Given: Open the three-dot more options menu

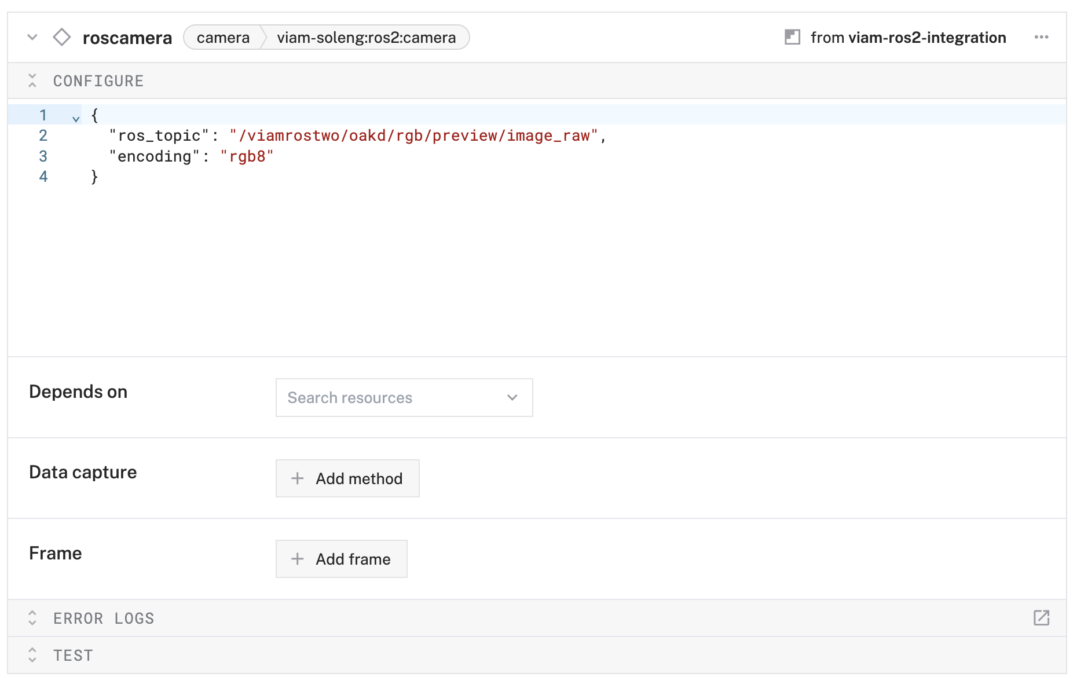Looking at the screenshot, I should 1041,38.
